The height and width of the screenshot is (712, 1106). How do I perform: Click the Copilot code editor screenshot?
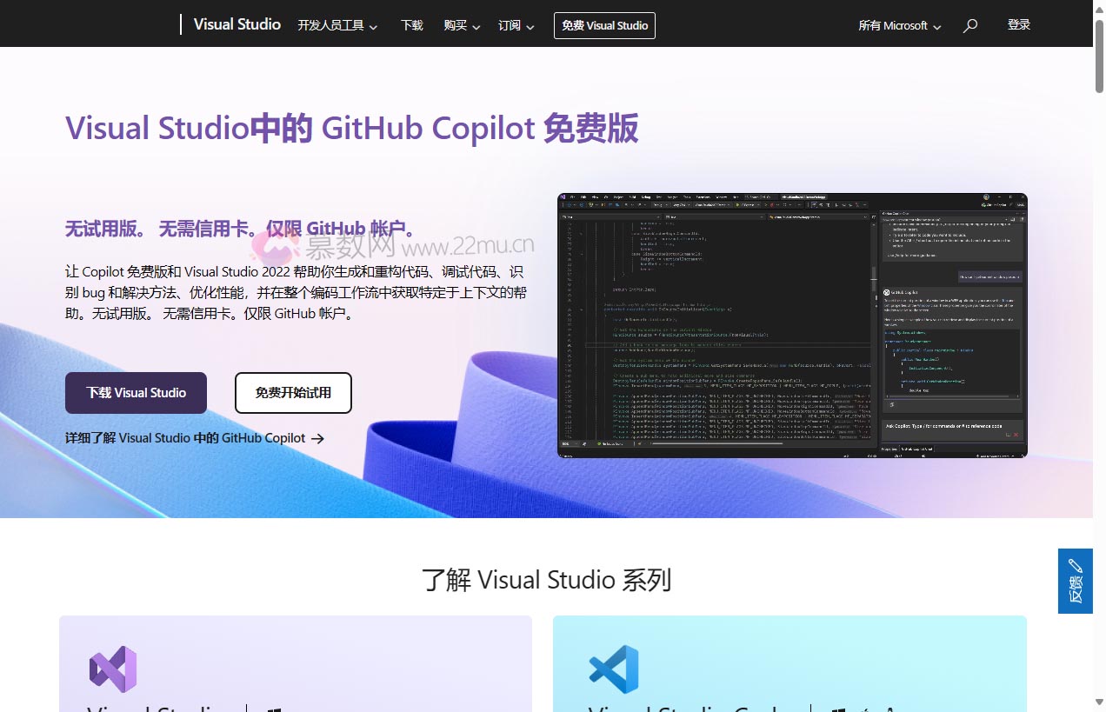pos(791,324)
